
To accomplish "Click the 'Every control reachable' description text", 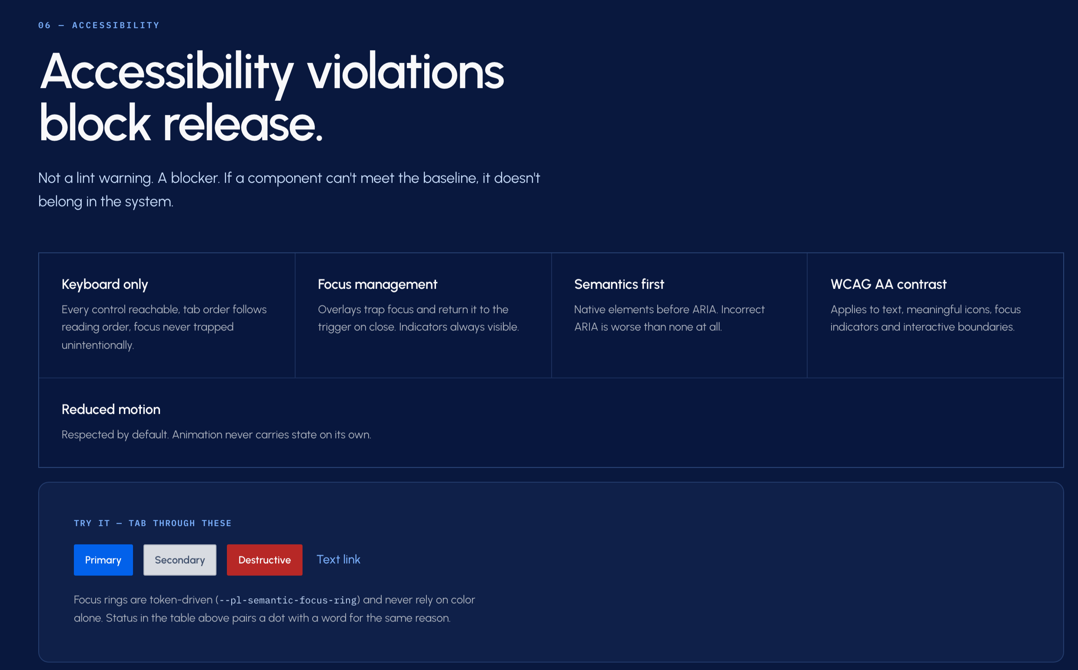I will (164, 327).
